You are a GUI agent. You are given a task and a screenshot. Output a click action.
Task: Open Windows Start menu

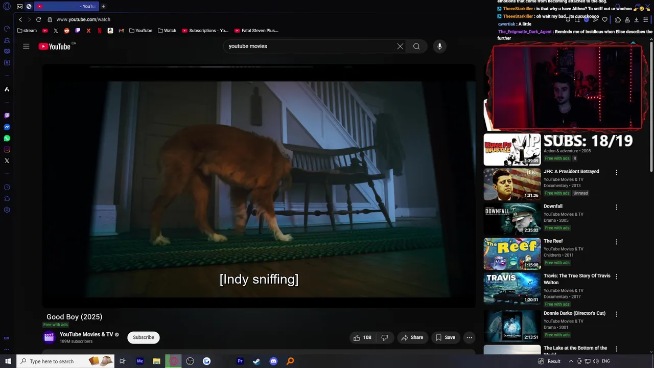click(x=8, y=361)
